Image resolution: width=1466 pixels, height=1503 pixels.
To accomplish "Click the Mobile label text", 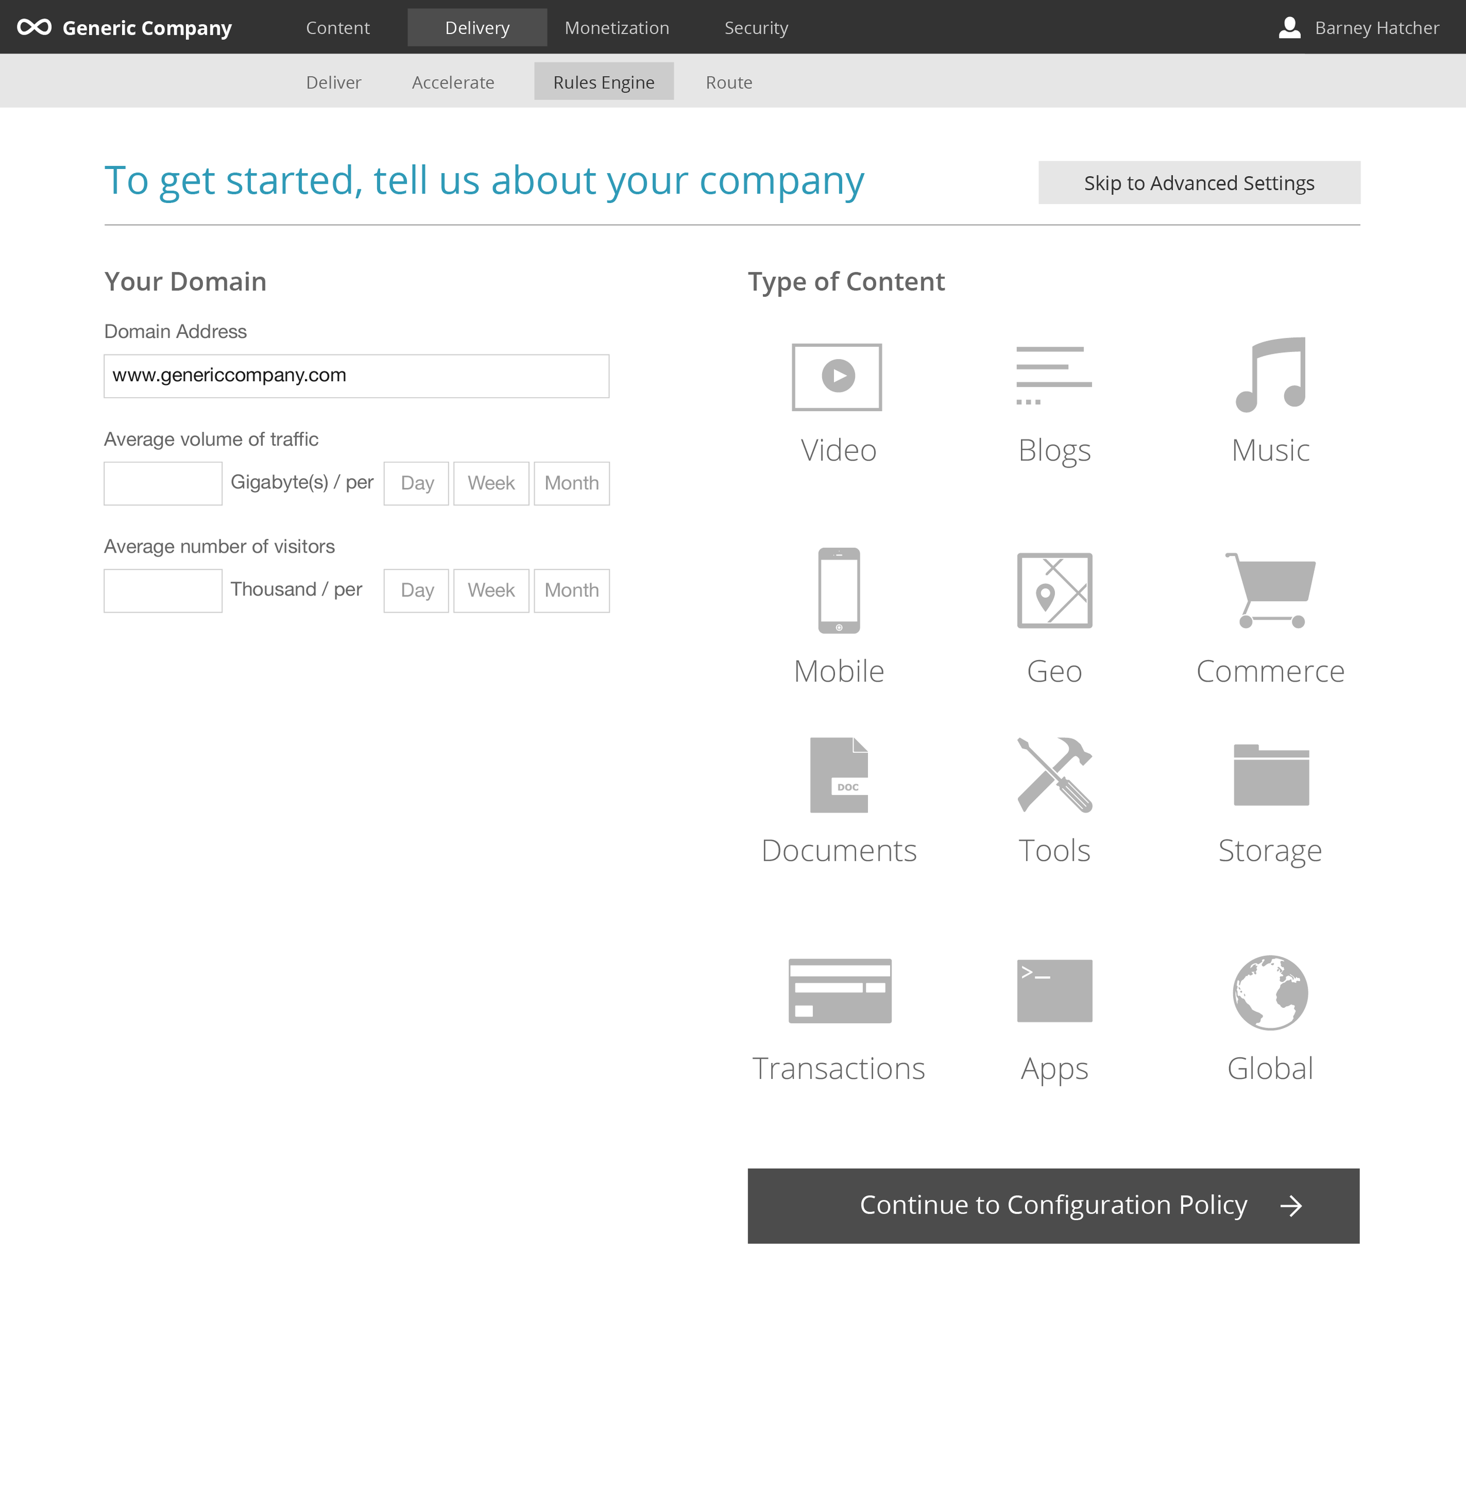I will pos(839,672).
